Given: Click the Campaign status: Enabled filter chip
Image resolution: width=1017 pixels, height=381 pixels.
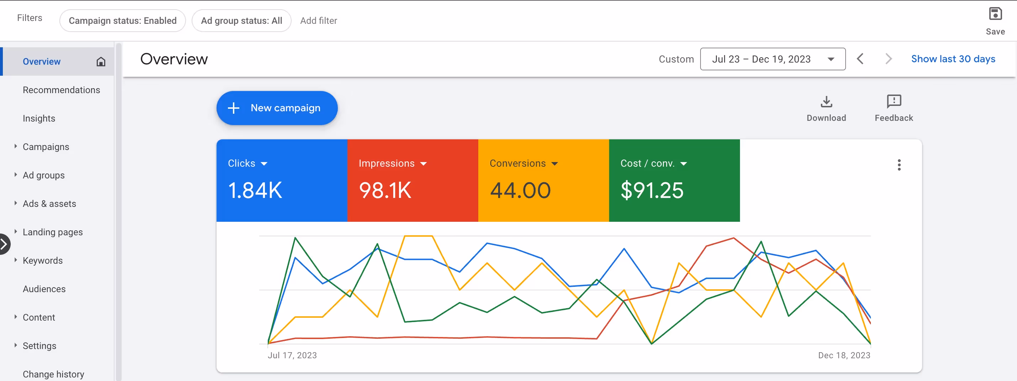Looking at the screenshot, I should pos(122,21).
